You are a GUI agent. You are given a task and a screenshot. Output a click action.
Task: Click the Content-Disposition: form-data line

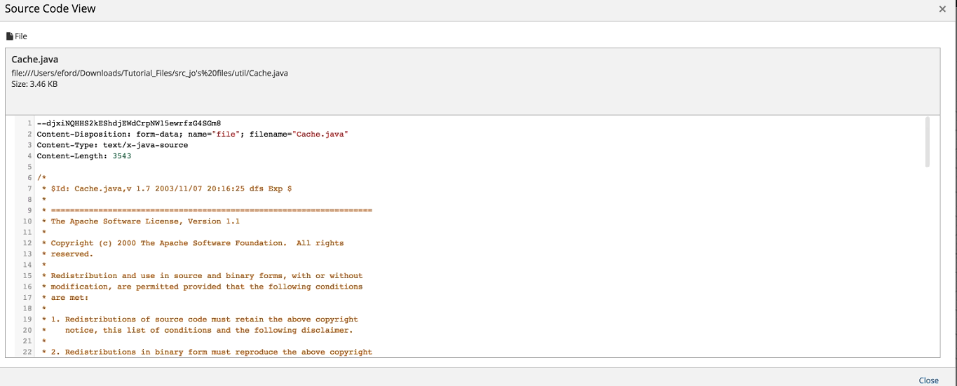pyautogui.click(x=193, y=134)
